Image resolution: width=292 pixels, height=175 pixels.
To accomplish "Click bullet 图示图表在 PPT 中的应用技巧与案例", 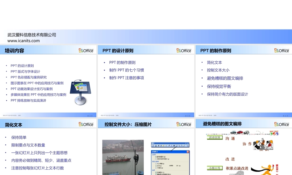I will pos(37,83).
